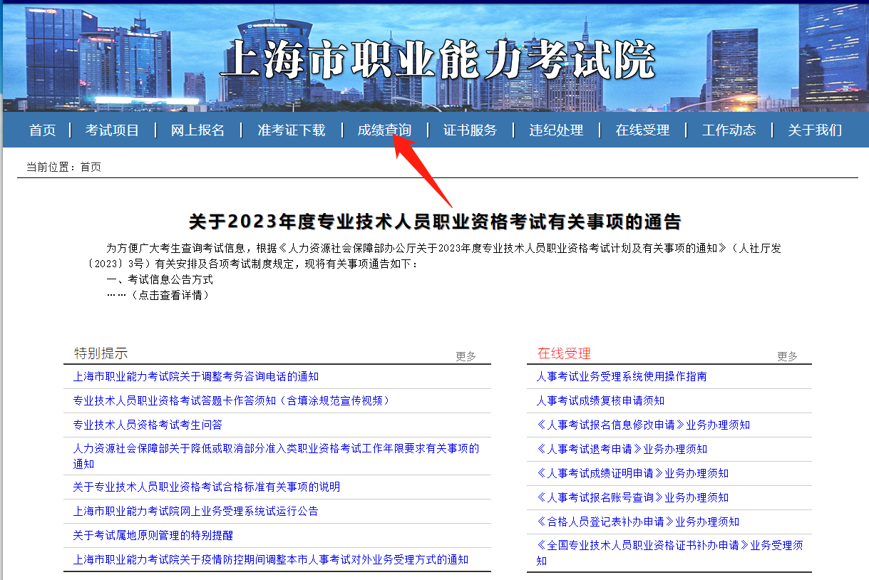Open 人事考试业务受理系统使用操作指南 link
869x580 pixels.
coord(621,376)
